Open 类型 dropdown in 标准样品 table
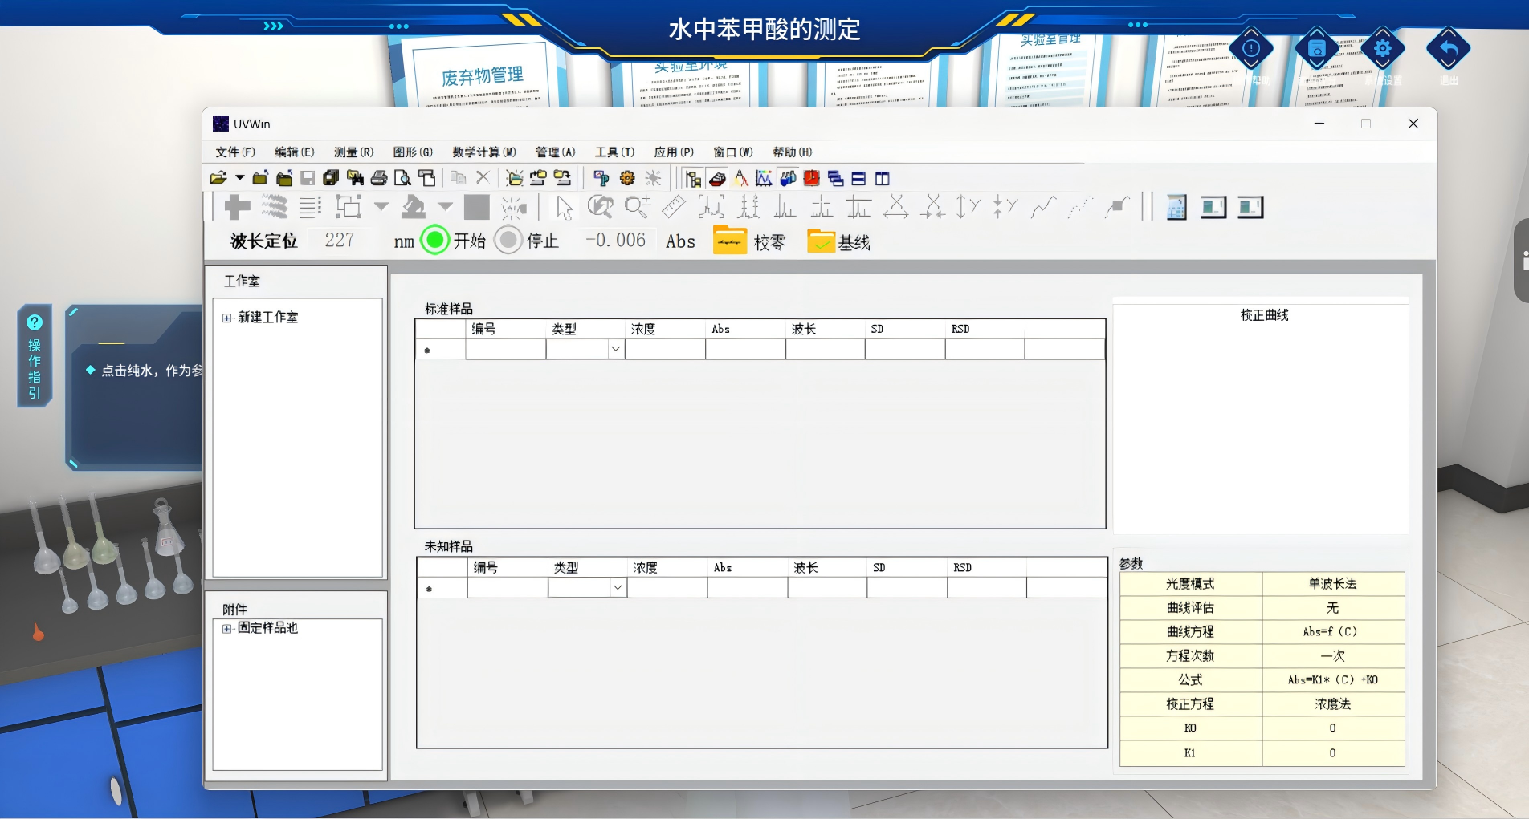This screenshot has height=819, width=1529. [615, 349]
